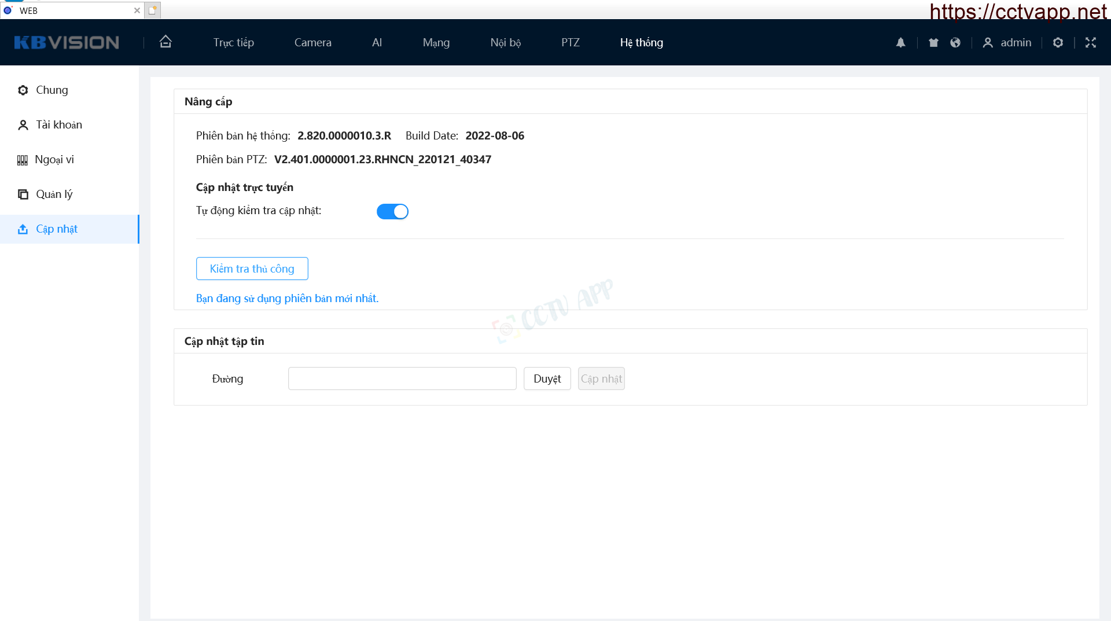Open the PTZ menu tab
The height and width of the screenshot is (621, 1111).
pos(570,42)
